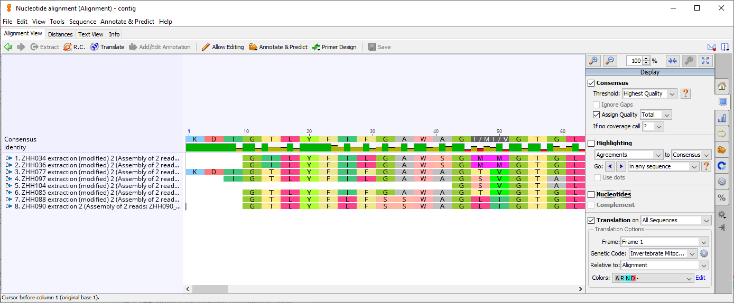Viewport: 734px width, 303px height.
Task: Click the envelope icon near the top right
Action: pyautogui.click(x=712, y=47)
